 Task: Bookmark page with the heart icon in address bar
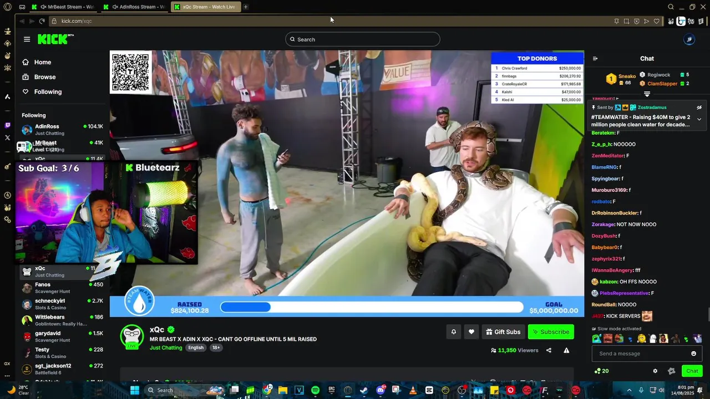657,21
